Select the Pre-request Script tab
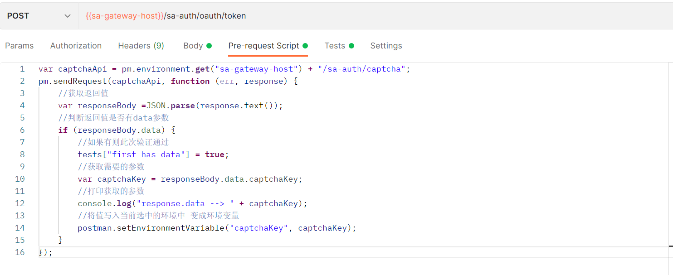 (x=263, y=46)
